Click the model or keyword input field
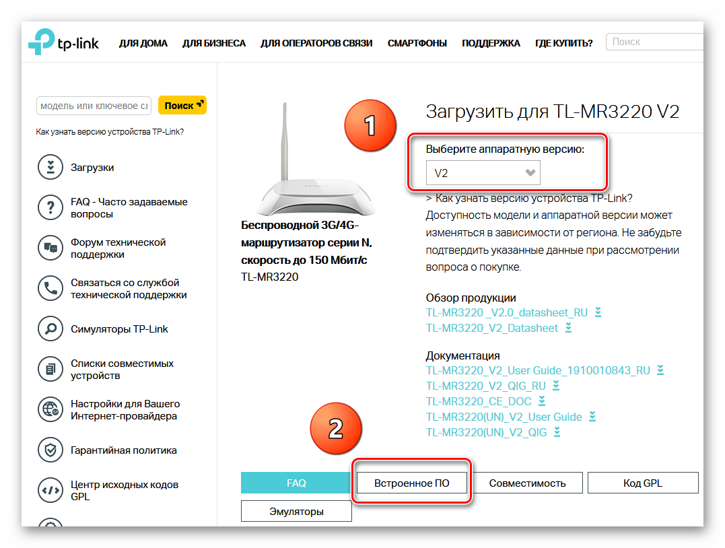 pos(94,106)
